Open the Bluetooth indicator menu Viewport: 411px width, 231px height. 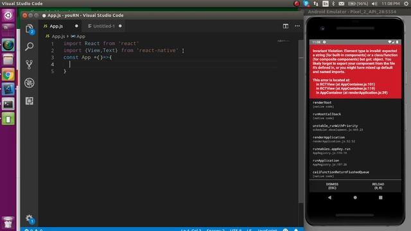coord(333,3)
